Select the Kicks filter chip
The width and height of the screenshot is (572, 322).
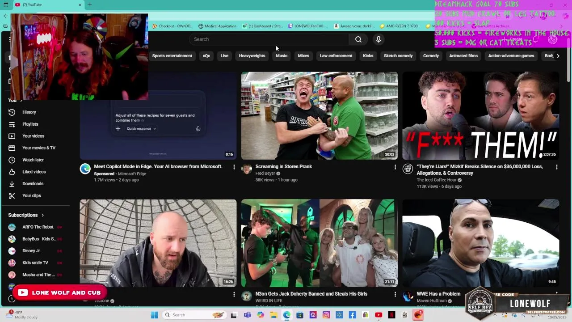pos(368,56)
